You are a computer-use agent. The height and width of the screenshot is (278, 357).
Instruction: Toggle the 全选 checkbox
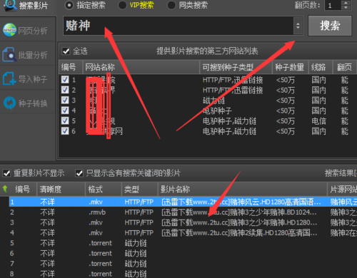[x=66, y=51]
